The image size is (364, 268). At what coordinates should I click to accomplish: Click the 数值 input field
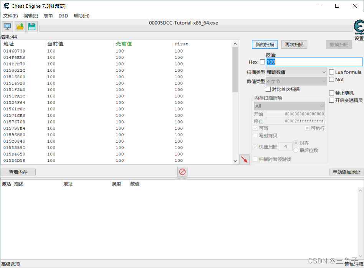coord(314,62)
